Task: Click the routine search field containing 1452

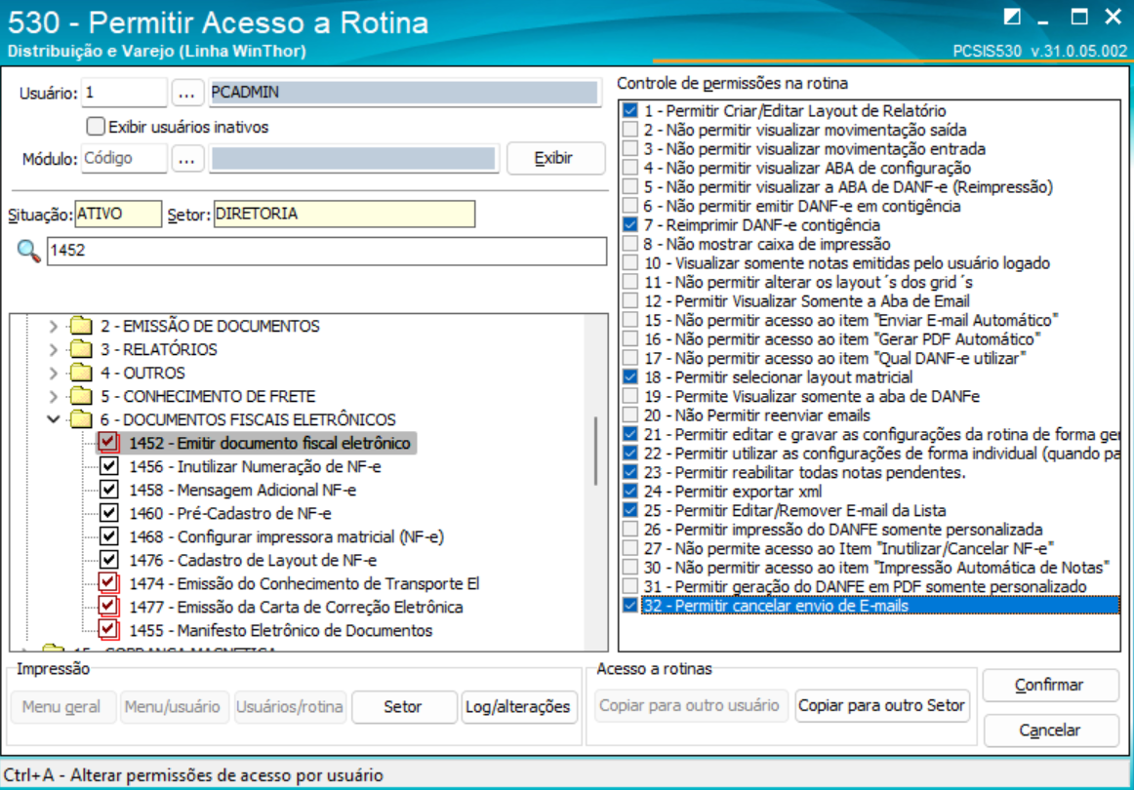Action: point(327,251)
